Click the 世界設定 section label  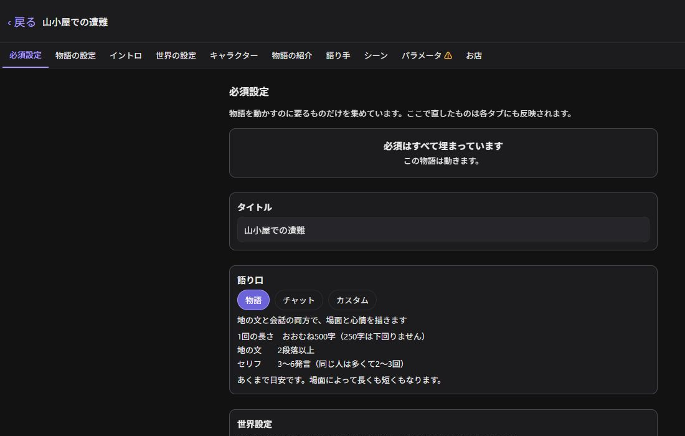tap(255, 424)
